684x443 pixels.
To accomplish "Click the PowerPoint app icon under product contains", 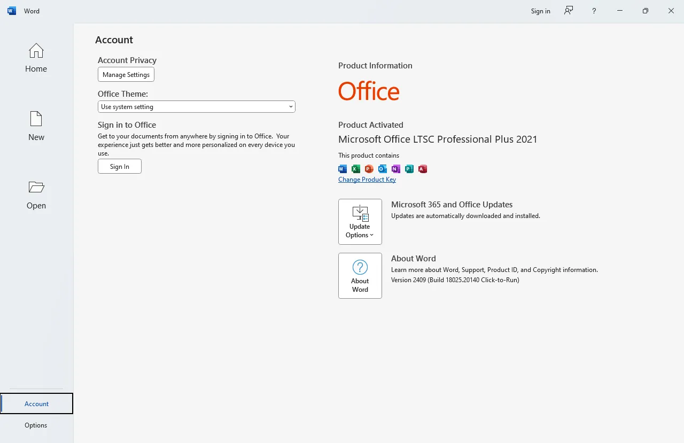I will tap(369, 169).
